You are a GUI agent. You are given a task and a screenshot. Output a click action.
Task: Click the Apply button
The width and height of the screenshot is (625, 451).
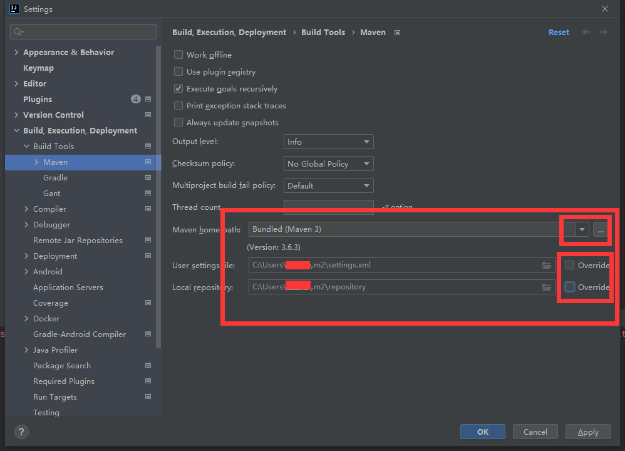[x=587, y=432]
